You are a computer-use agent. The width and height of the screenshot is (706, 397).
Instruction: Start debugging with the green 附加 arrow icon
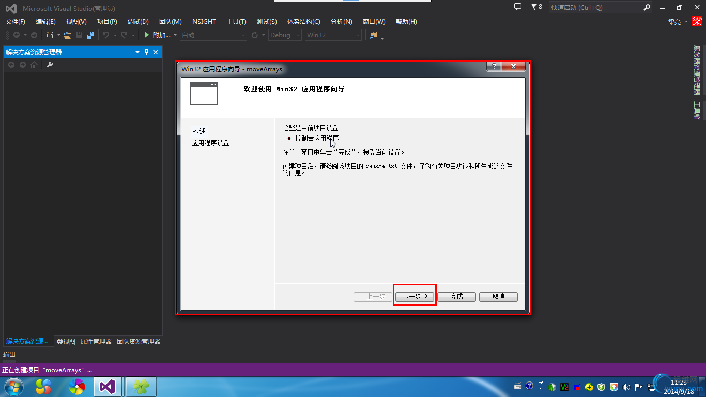(x=146, y=35)
